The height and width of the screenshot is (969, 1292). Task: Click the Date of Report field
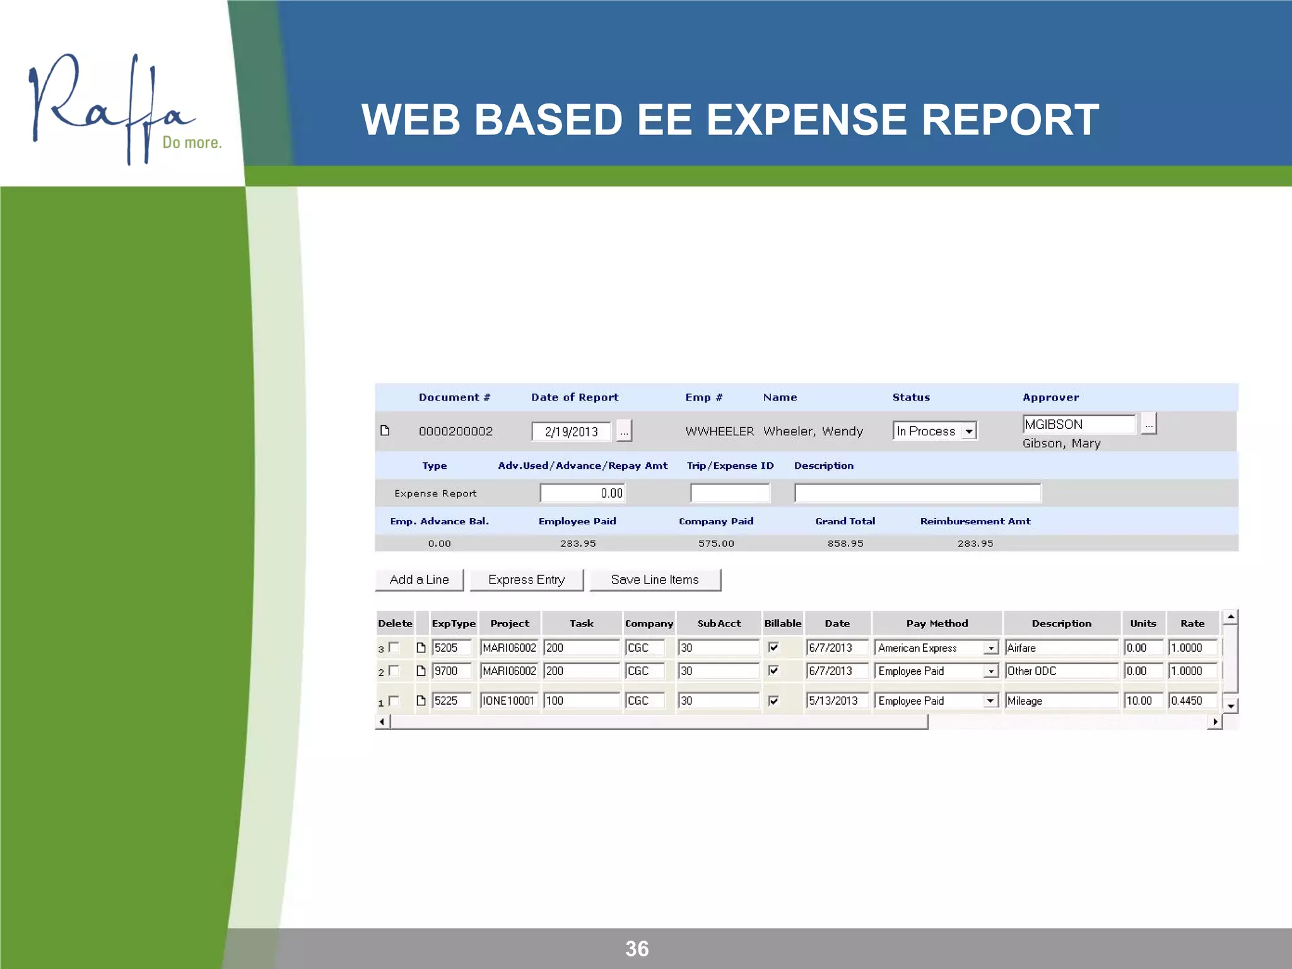(572, 432)
